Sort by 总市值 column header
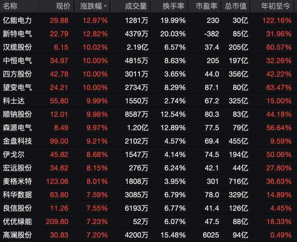 pos(236,6)
